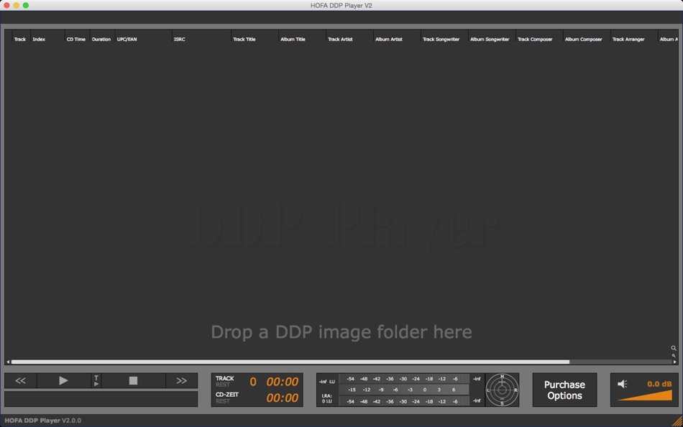This screenshot has height=427, width=683.
Task: Mute audio using the speaker icon
Action: (x=623, y=384)
